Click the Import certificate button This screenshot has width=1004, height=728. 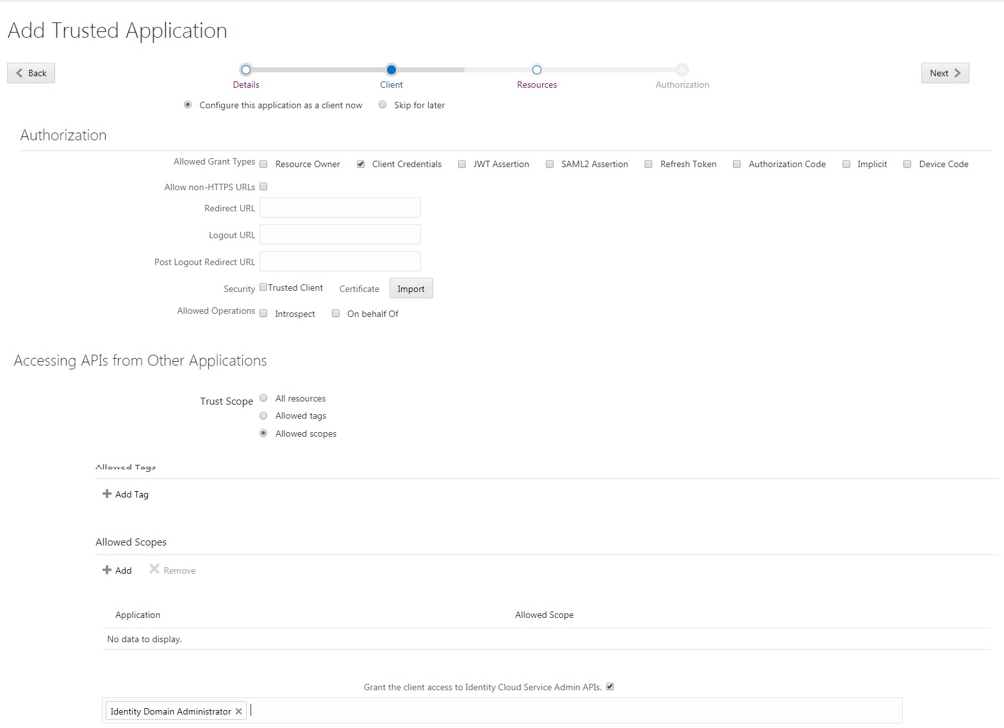[x=411, y=288]
